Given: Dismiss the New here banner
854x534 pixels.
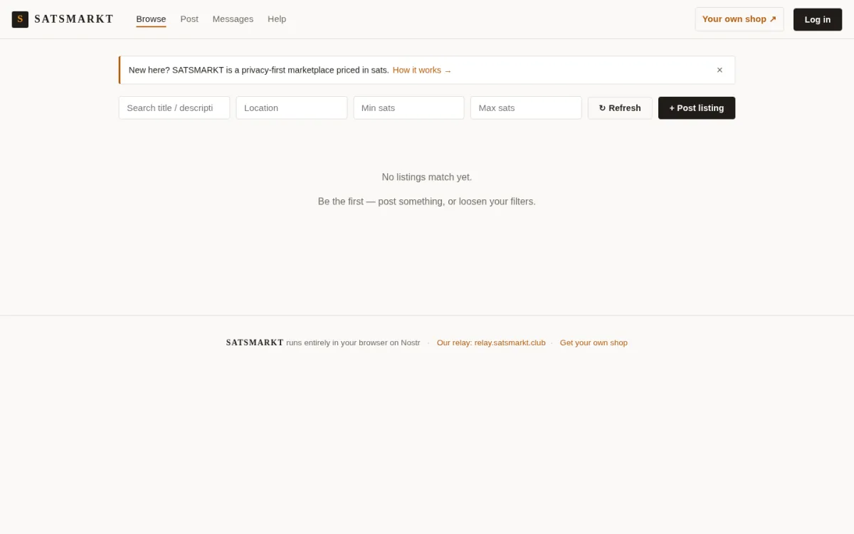Looking at the screenshot, I should pyautogui.click(x=719, y=70).
